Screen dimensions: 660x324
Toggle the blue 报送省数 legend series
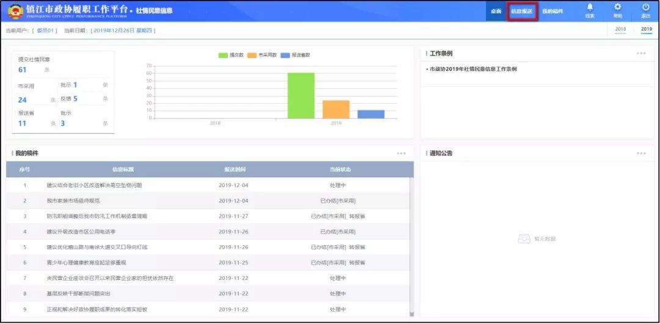295,55
